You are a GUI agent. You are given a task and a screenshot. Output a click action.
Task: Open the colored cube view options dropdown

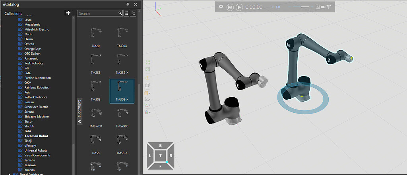click(148, 112)
